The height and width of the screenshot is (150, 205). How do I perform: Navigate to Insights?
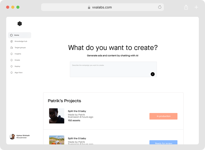click(x=18, y=54)
